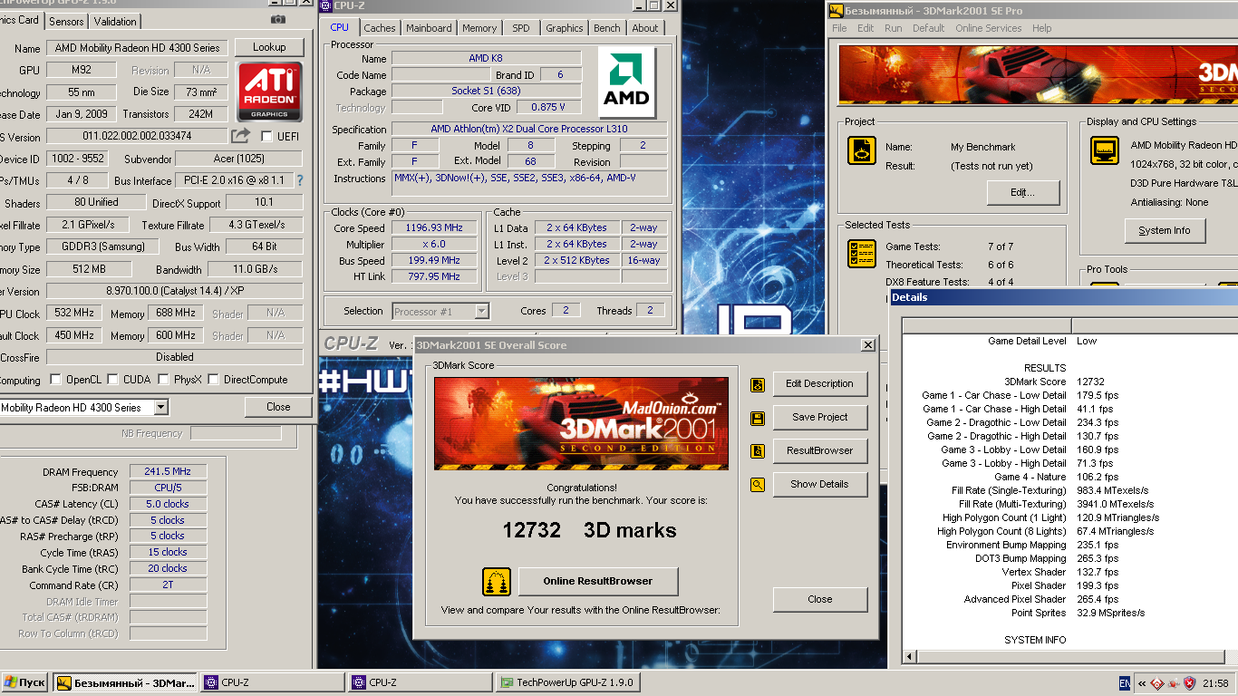Expand hidden tray icons with the double-arrow
Viewport: 1238px width, 696px height.
click(1142, 683)
